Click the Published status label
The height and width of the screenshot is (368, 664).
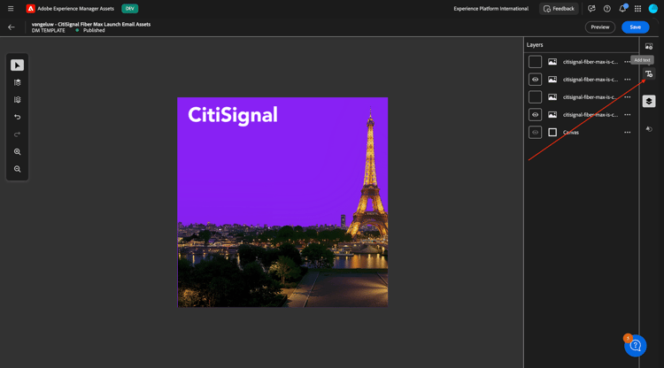pos(94,30)
